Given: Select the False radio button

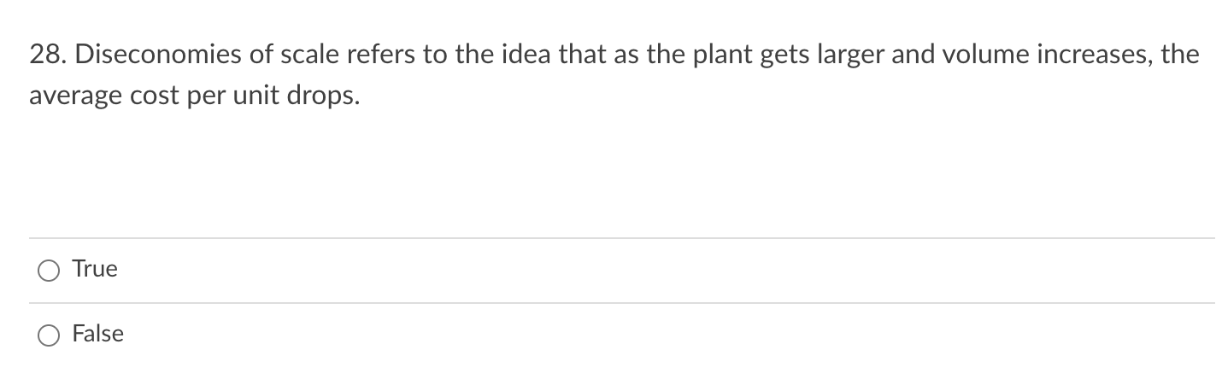Looking at the screenshot, I should tap(49, 335).
